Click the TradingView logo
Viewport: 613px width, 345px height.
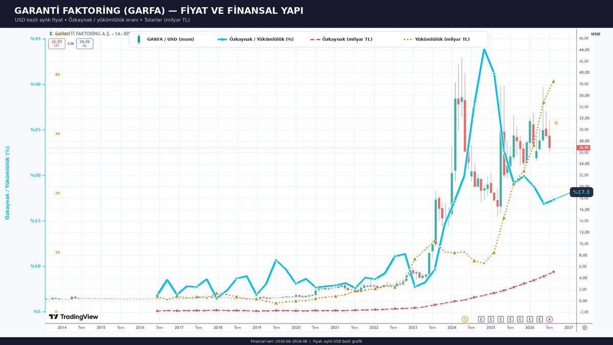74,316
